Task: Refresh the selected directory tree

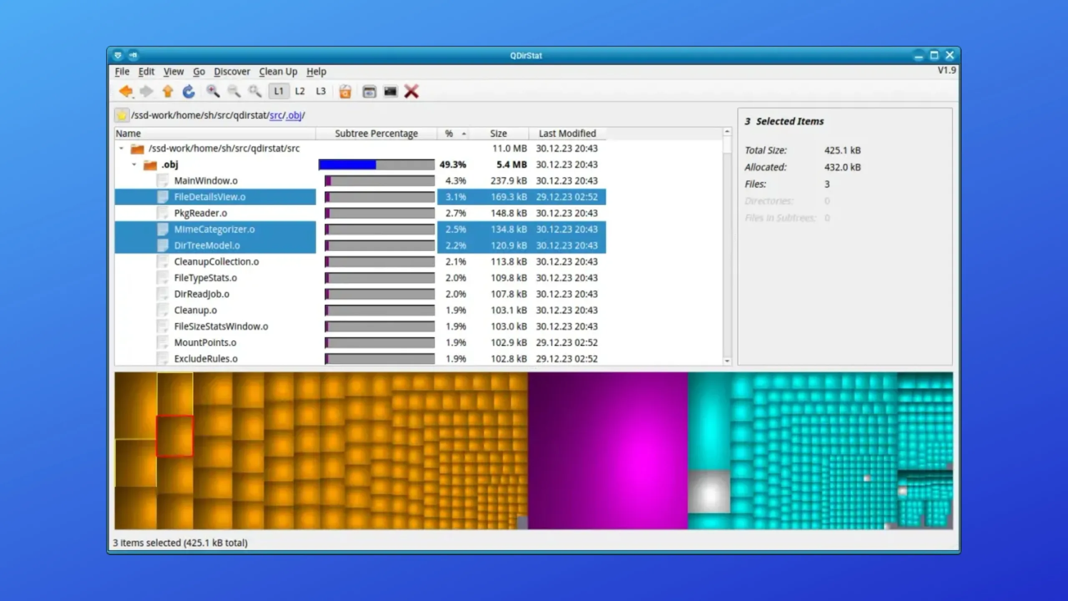Action: click(189, 91)
